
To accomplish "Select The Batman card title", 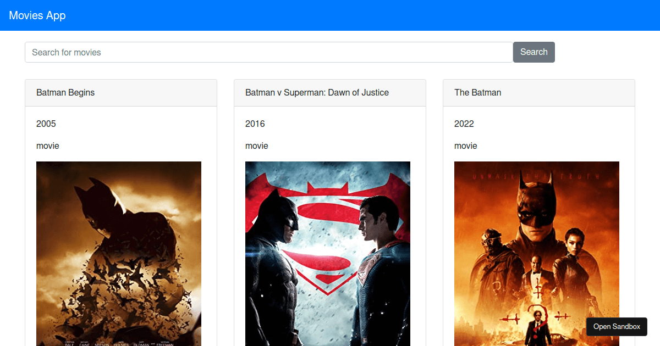I will tap(477, 92).
